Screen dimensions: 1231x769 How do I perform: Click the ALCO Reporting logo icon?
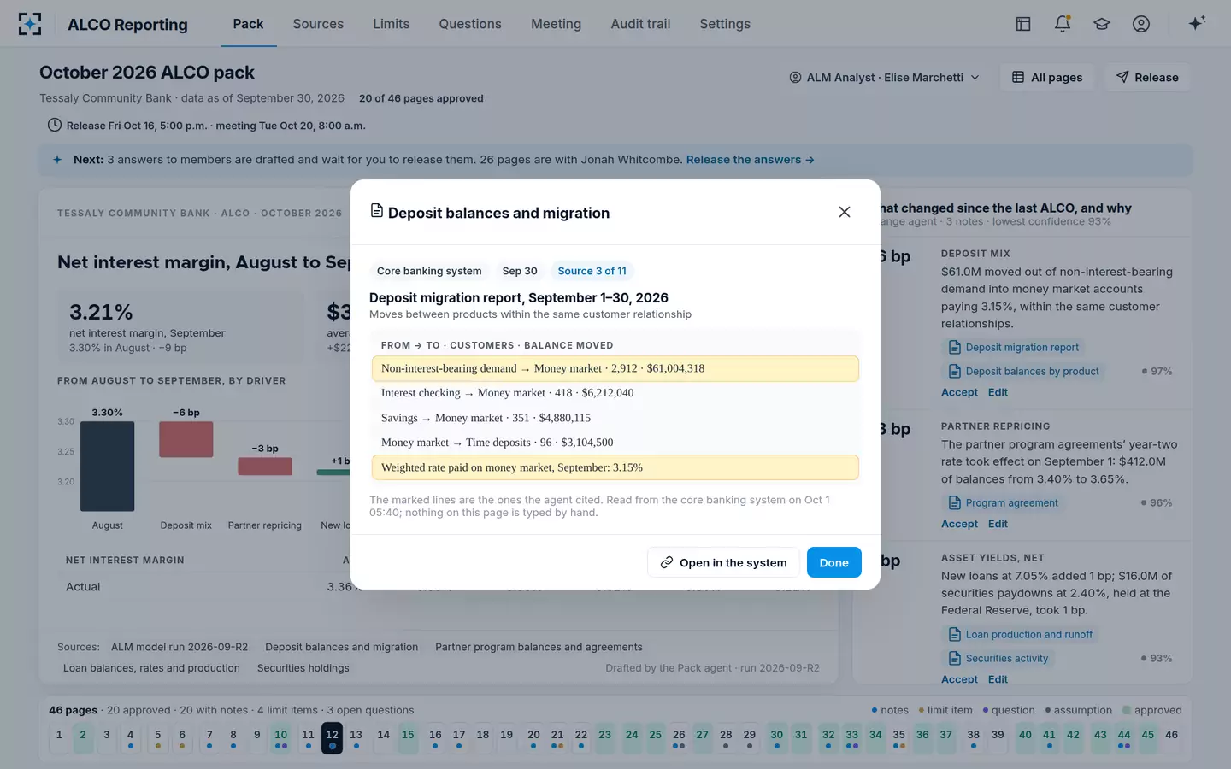point(30,24)
